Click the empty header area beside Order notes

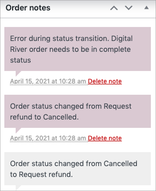click(80, 8)
